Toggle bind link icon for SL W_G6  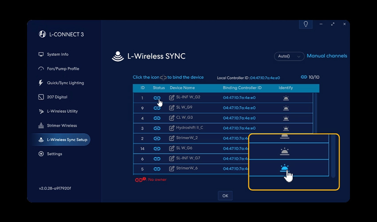pyautogui.click(x=157, y=149)
